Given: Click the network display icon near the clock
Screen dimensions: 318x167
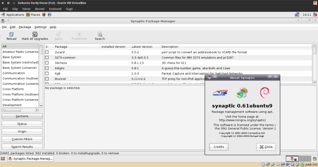Looking at the screenshot, I should [297, 15].
